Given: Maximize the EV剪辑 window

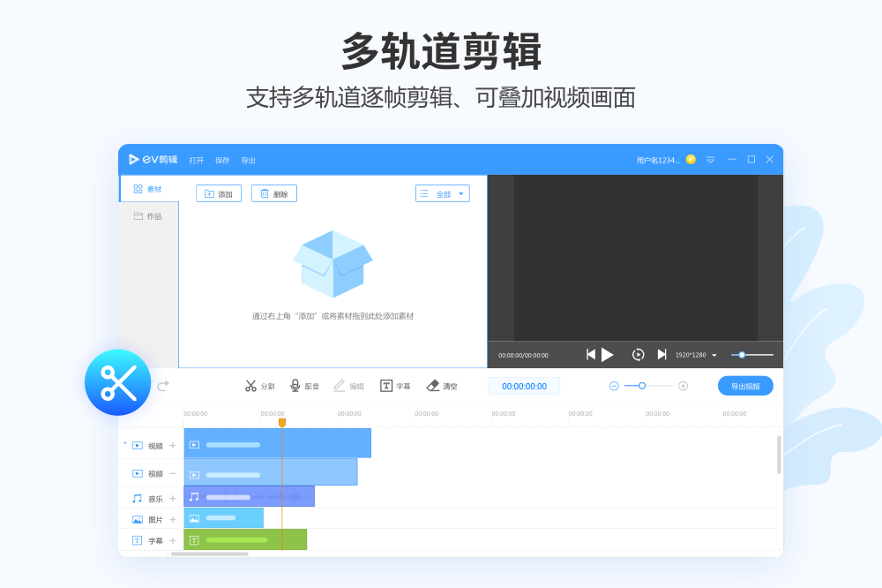Looking at the screenshot, I should 751,160.
